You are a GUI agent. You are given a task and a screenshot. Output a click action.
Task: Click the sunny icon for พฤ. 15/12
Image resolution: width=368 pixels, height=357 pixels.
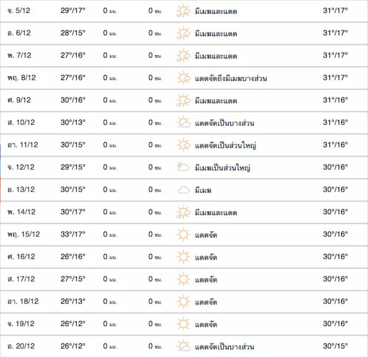pos(183,235)
